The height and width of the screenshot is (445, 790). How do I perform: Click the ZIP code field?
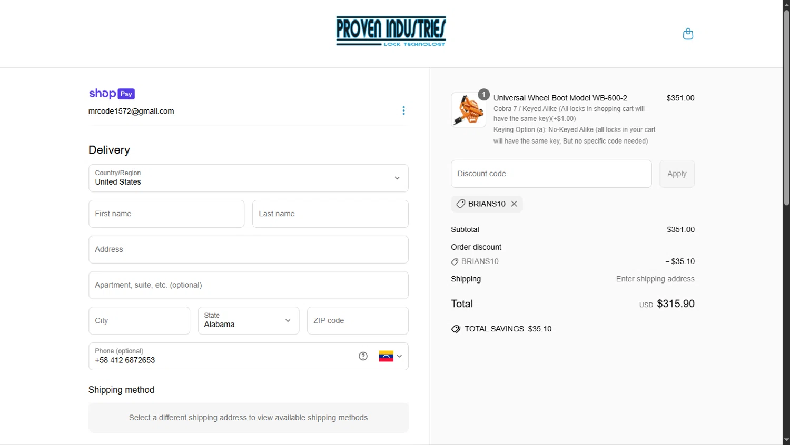click(x=358, y=320)
